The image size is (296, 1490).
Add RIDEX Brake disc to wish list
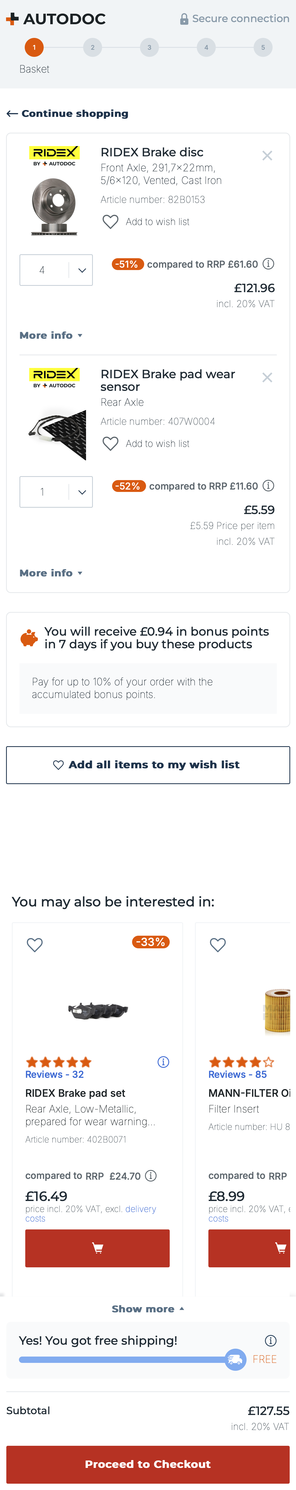click(x=146, y=222)
